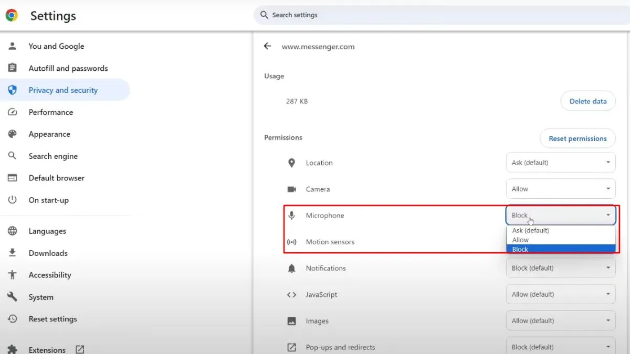The image size is (630, 354).
Task: Click the Delete data button
Action: 587,101
